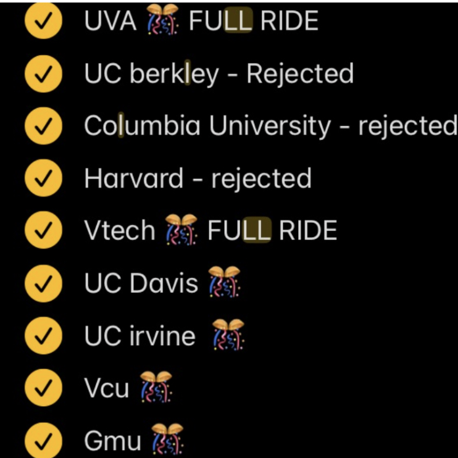Uncheck the Vtech checklist circle
Viewport: 458px width, 458px height.
(x=43, y=231)
